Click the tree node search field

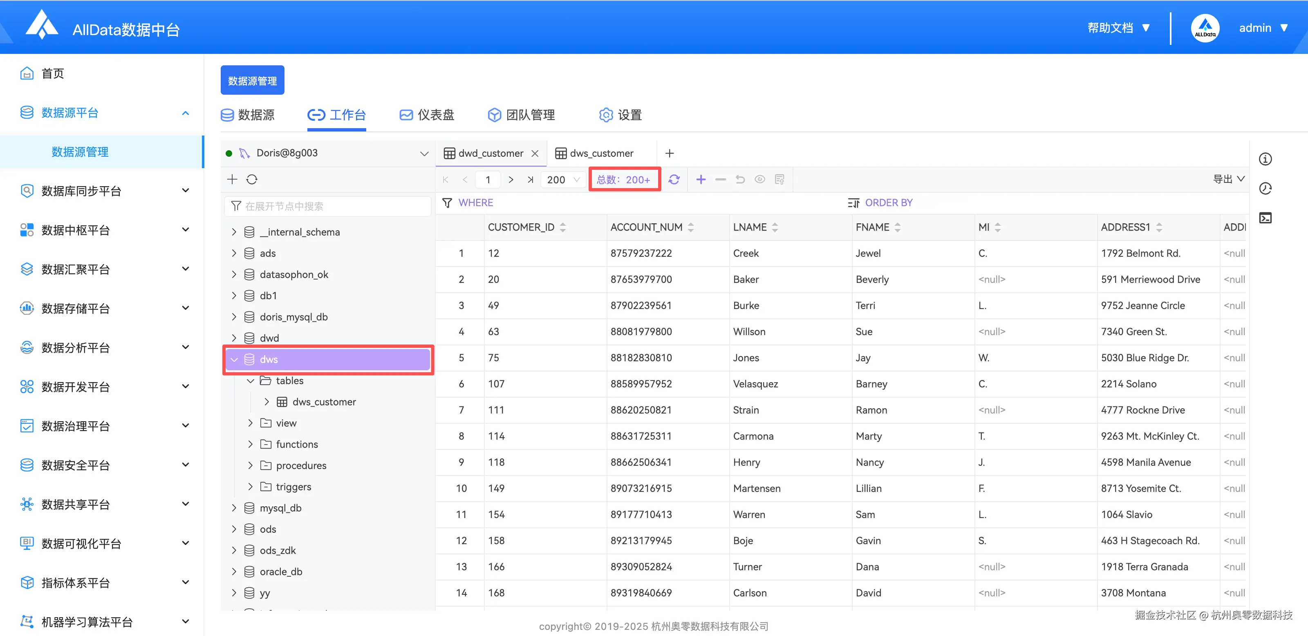(327, 207)
